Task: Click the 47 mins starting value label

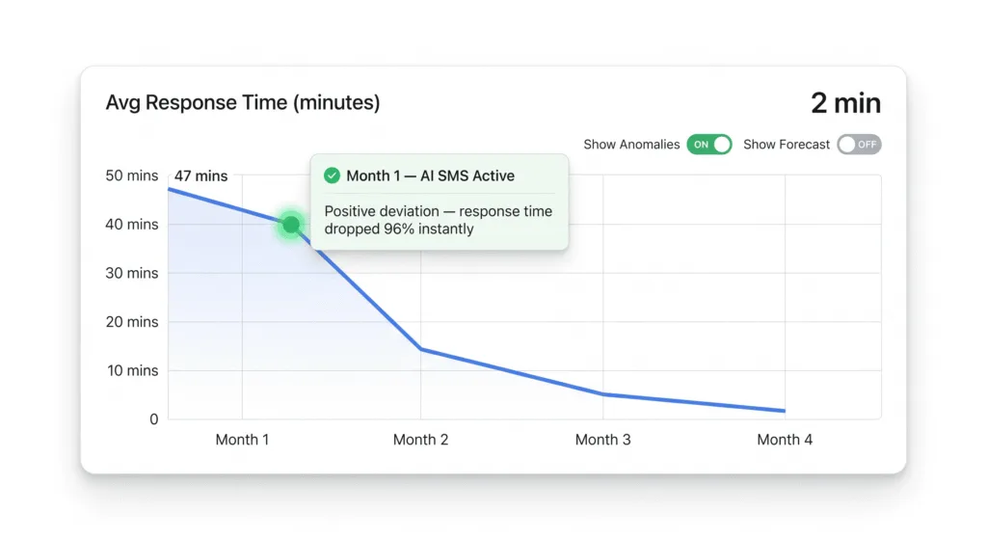Action: coord(200,175)
